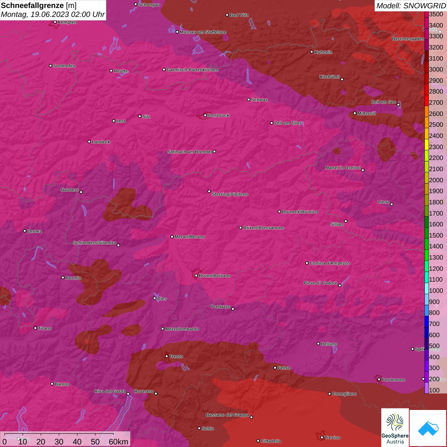
Task: Click the Tirano city marker dot
Action: [35, 328]
